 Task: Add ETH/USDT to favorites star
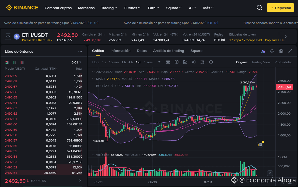[x=8, y=37]
